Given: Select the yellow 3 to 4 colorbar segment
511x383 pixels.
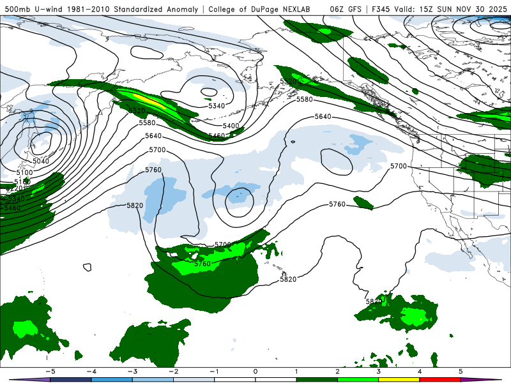Looking at the screenshot, I should [399, 380].
